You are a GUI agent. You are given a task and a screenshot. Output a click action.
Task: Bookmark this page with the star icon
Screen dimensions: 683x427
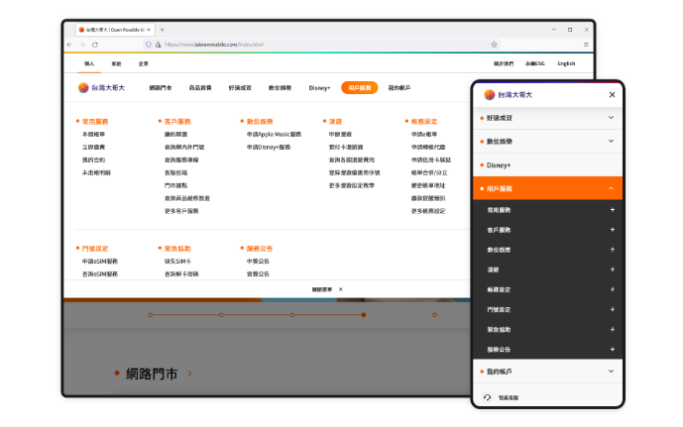pos(494,45)
